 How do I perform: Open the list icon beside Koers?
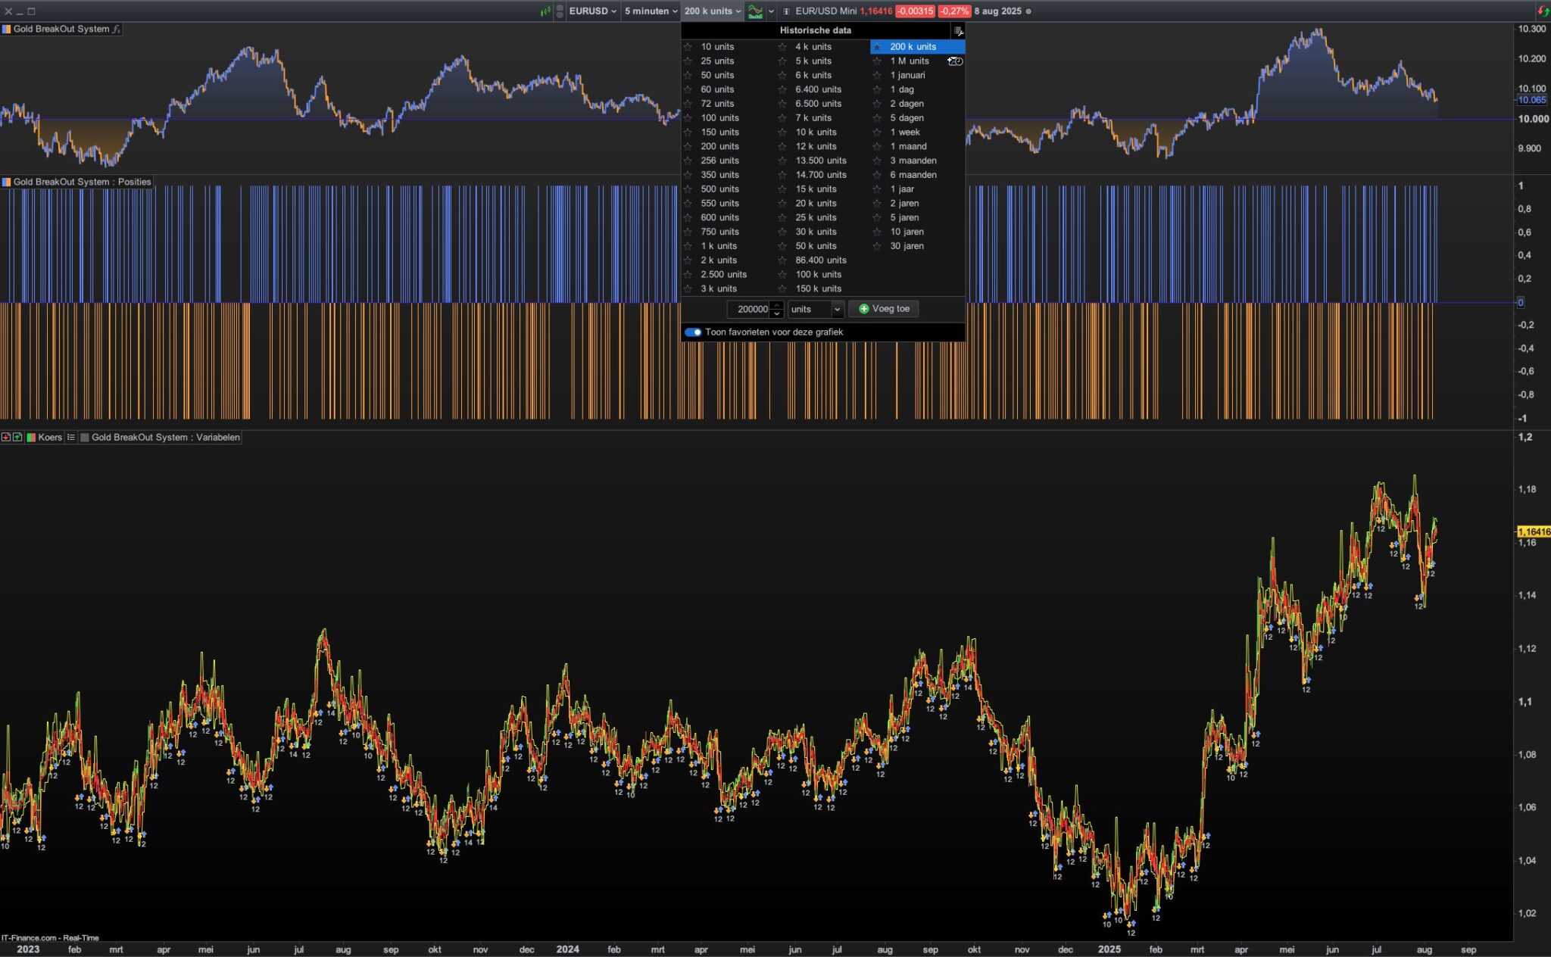click(71, 438)
